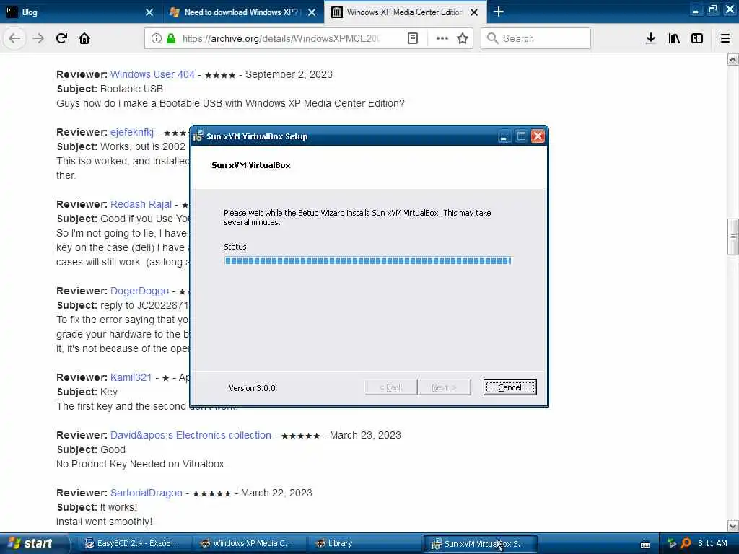Restore down the Firefox browser window
Image resolution: width=739 pixels, height=554 pixels.
tap(712, 9)
